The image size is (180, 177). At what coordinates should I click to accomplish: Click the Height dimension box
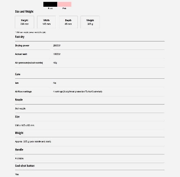(24, 22)
